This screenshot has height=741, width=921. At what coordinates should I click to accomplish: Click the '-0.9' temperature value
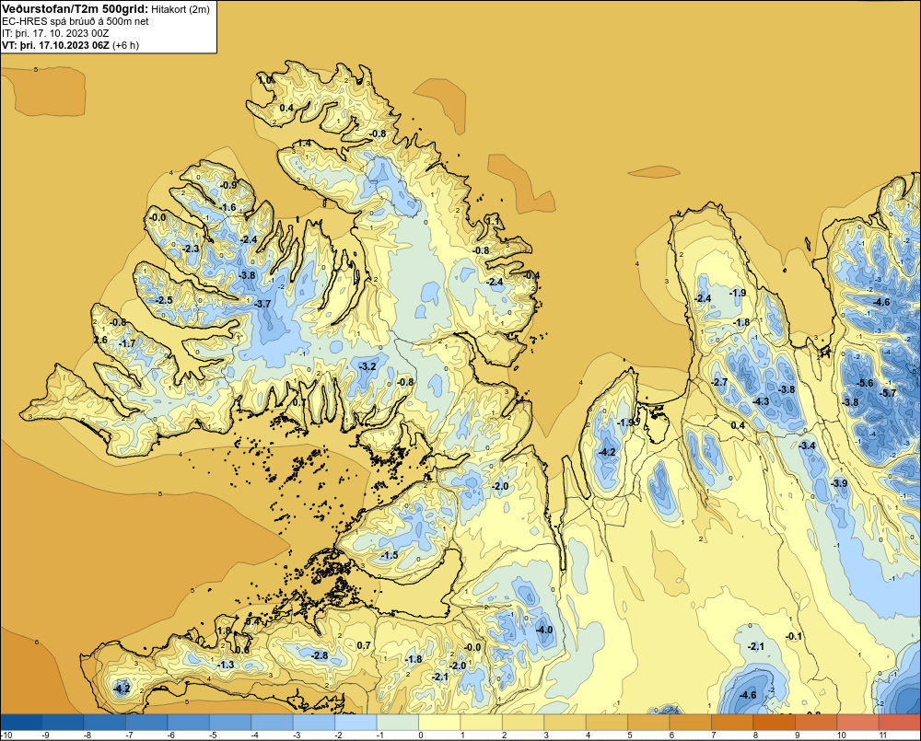227,185
